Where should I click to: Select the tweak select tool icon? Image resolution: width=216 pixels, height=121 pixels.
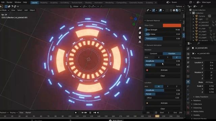1,6
